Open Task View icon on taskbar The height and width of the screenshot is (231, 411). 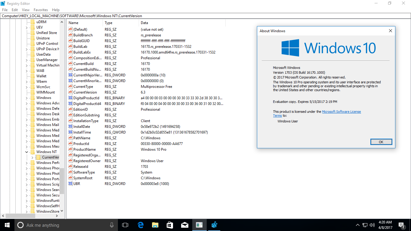click(x=125, y=225)
